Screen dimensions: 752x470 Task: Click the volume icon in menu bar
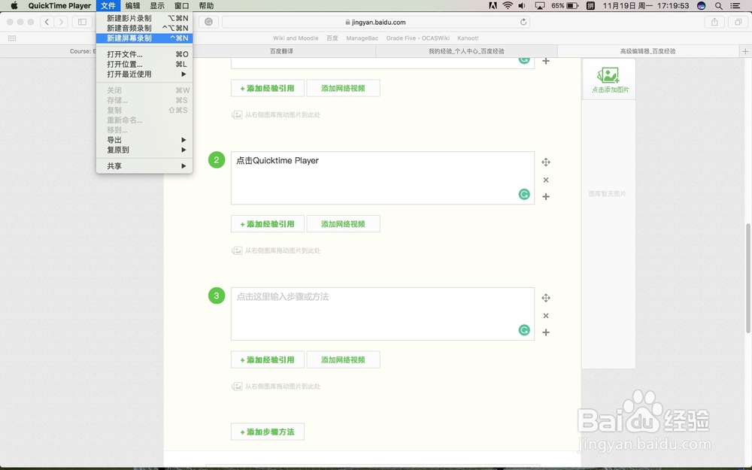(522, 6)
